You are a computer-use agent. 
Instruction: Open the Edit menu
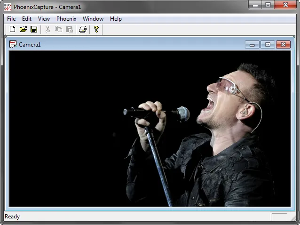(x=27, y=19)
